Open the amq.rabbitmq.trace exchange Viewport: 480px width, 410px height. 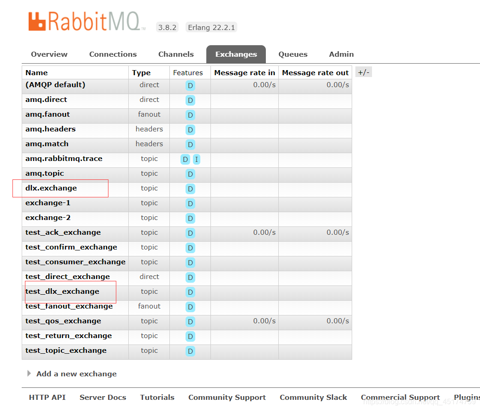coord(64,159)
